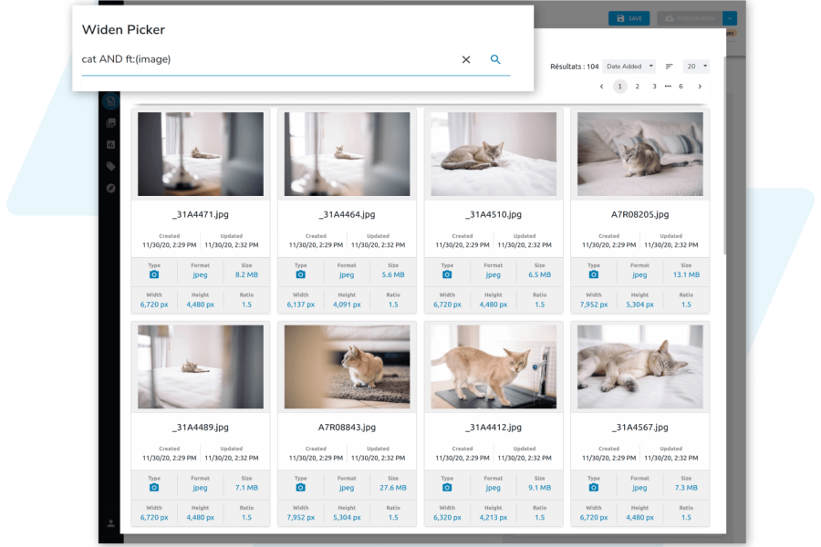Go to results page 2
Image resolution: width=821 pixels, height=547 pixels.
[x=637, y=87]
